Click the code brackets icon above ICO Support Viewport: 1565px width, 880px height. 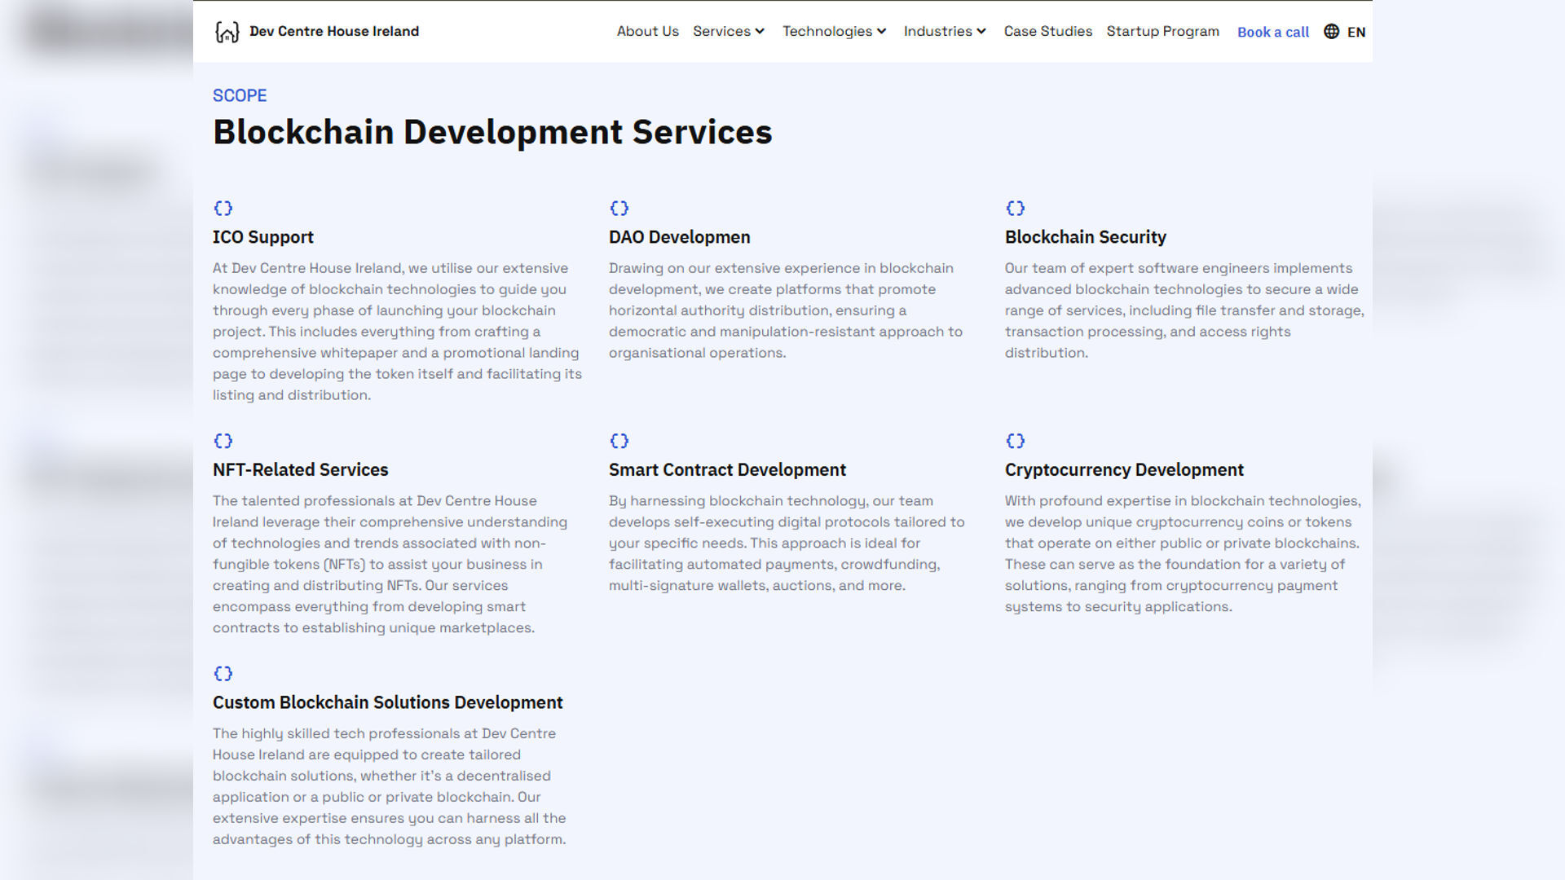(223, 208)
